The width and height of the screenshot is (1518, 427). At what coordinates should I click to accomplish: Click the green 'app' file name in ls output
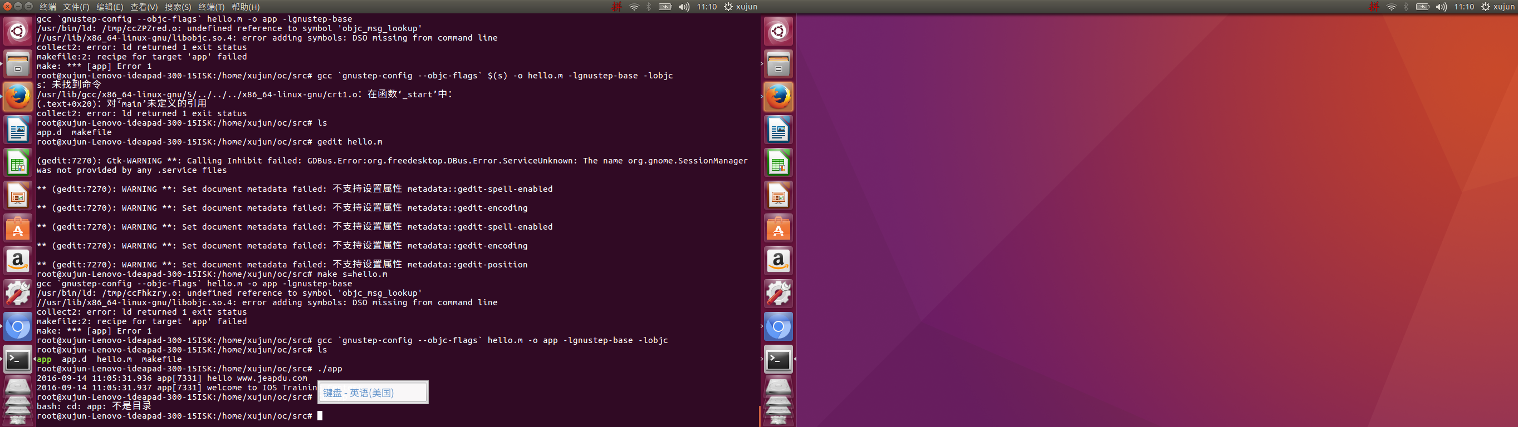[x=44, y=359]
